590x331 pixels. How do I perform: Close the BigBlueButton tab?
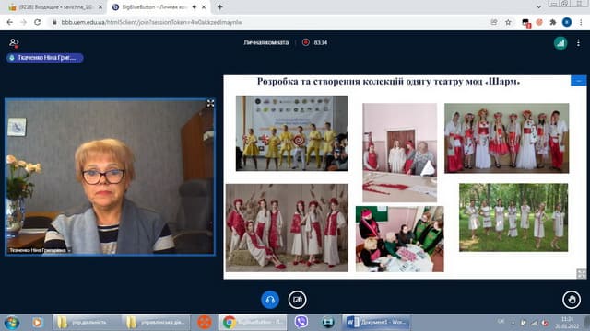[204, 7]
